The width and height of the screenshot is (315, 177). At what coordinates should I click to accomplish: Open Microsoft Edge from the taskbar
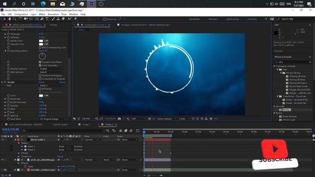(43, 4)
